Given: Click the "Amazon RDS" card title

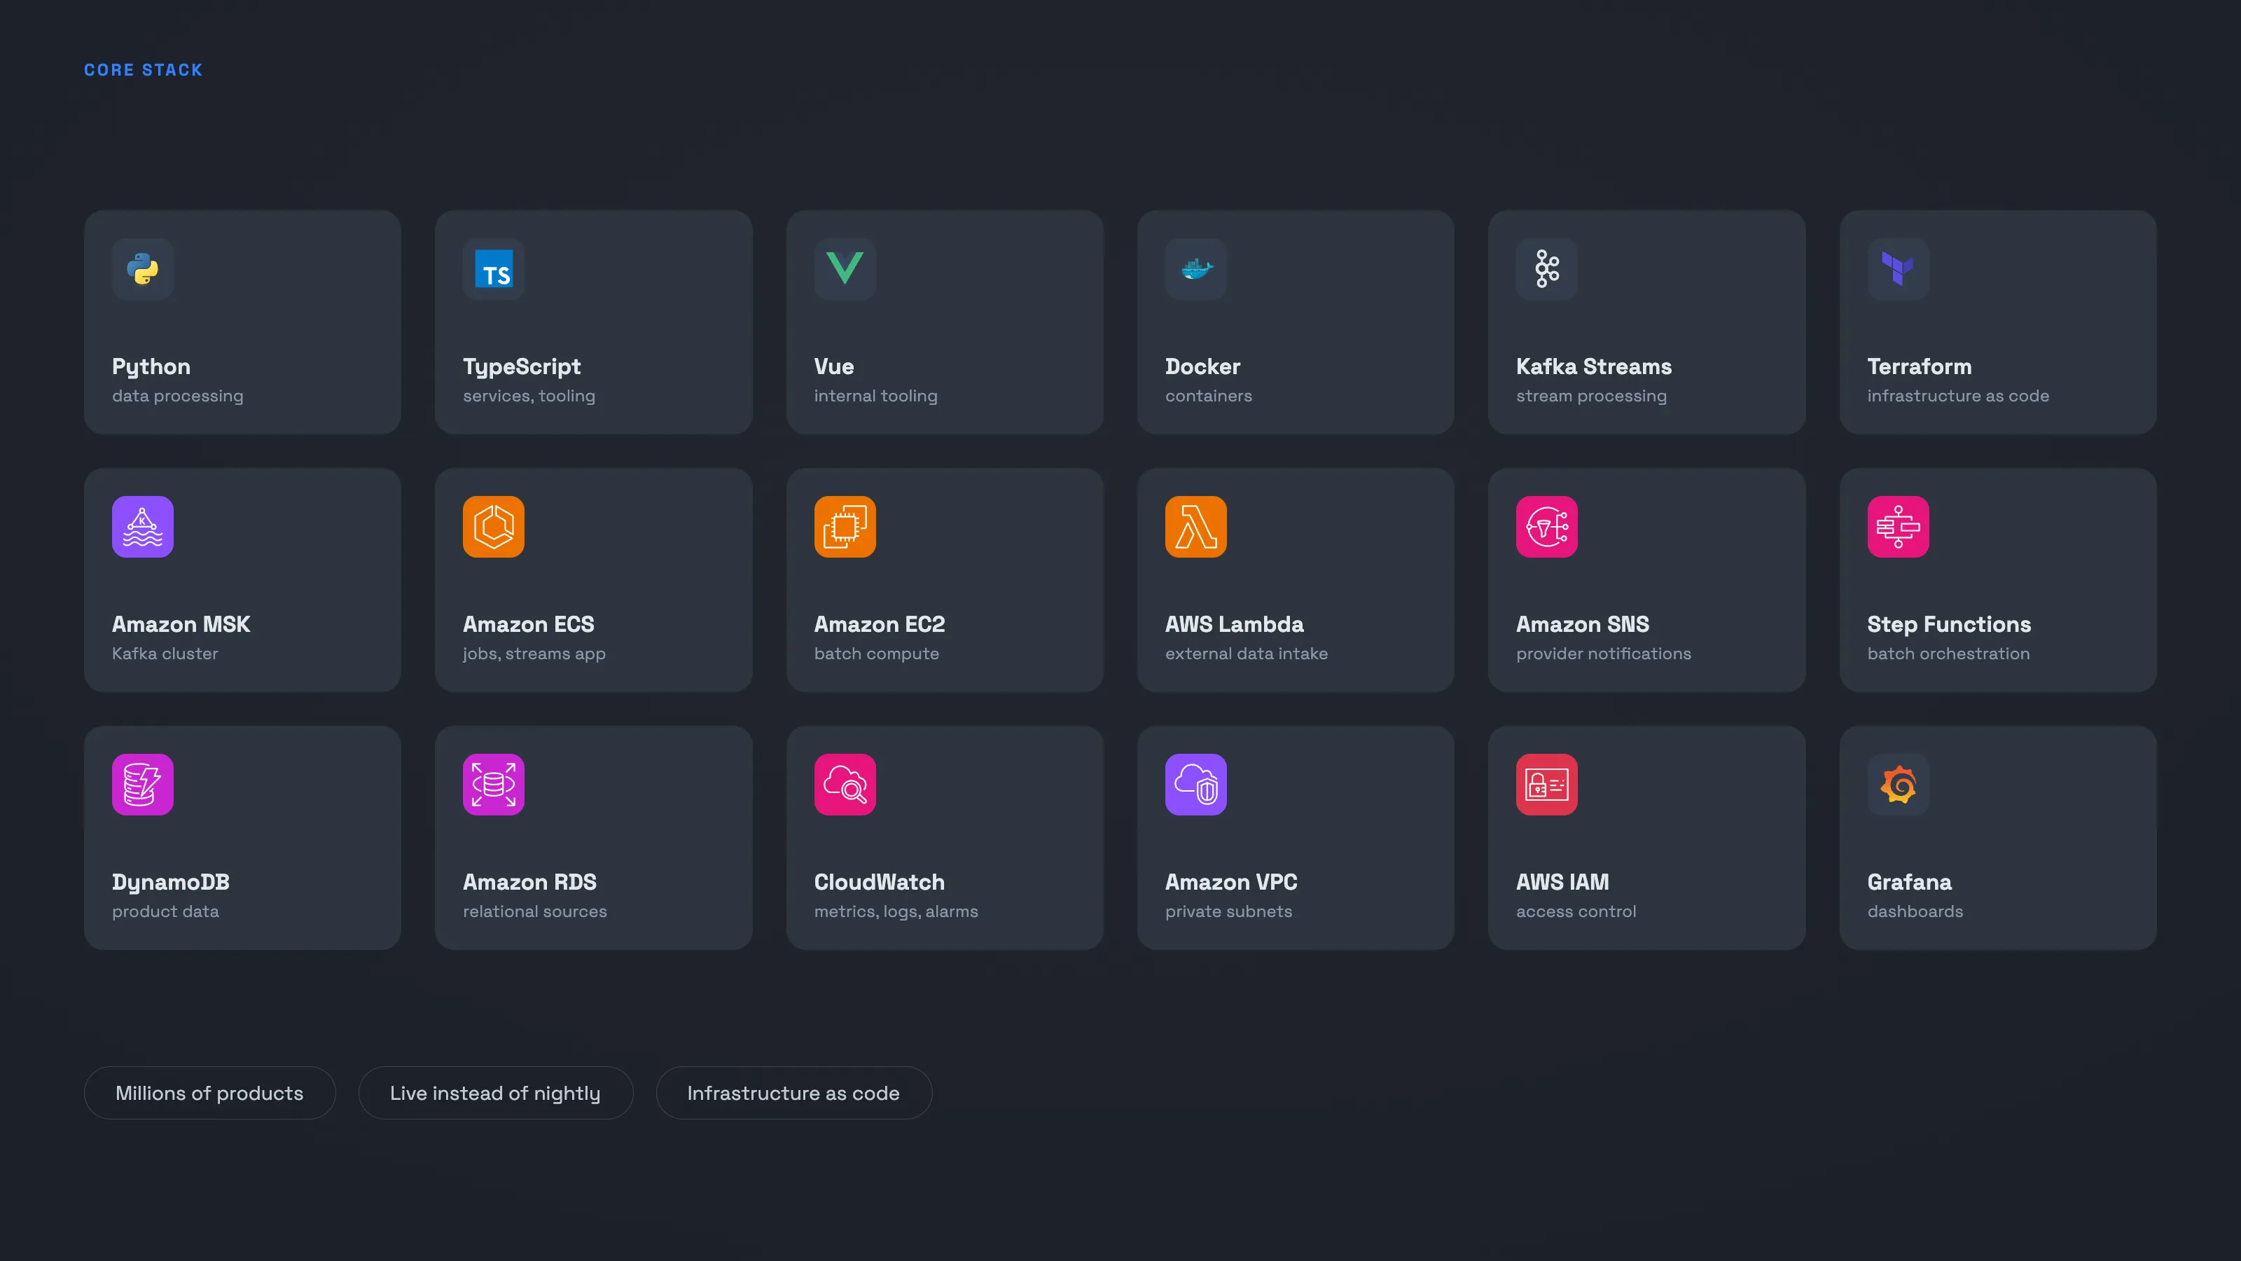Looking at the screenshot, I should click(530, 881).
